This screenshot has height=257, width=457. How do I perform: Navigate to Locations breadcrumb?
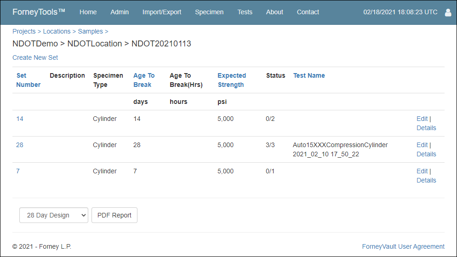[x=57, y=31]
